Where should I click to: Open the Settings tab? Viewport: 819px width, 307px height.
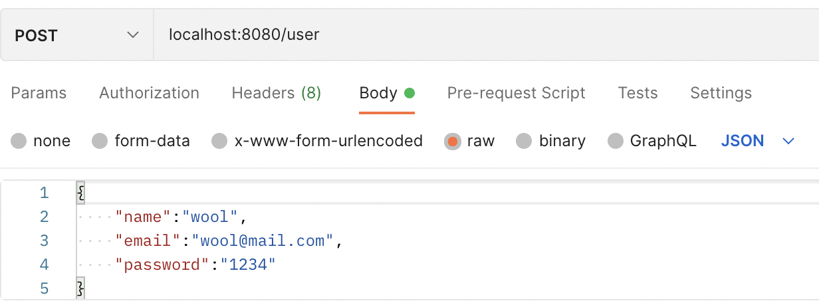[721, 93]
